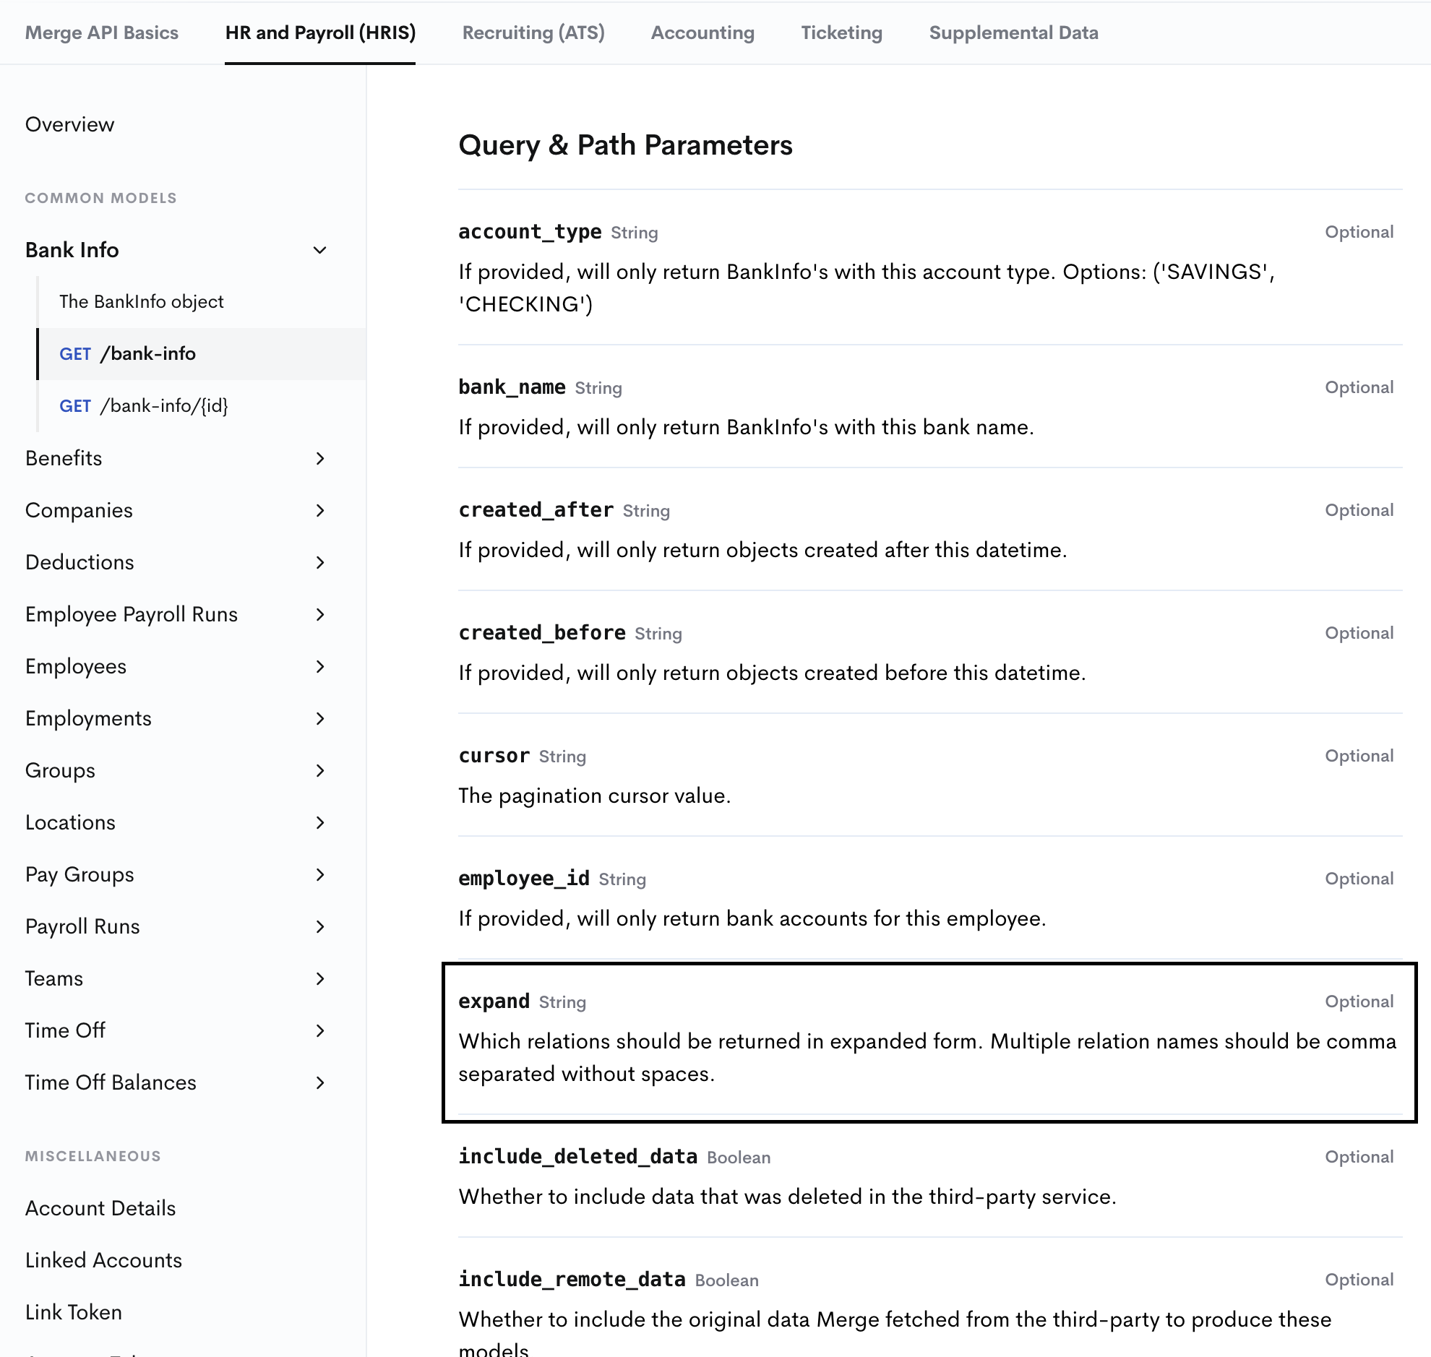Expand Employee Payroll Runs chevron
The width and height of the screenshot is (1431, 1357).
(319, 615)
